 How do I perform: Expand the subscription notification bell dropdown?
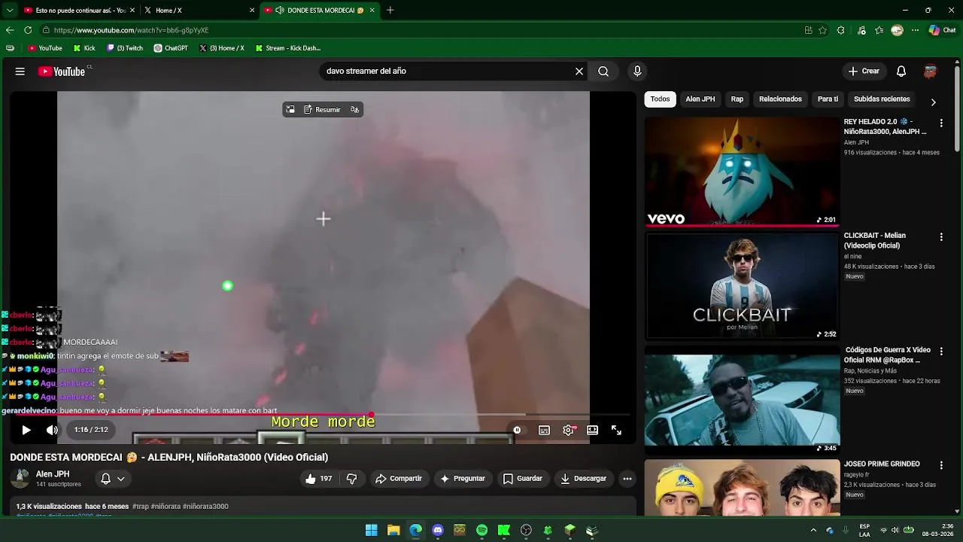pos(113,479)
